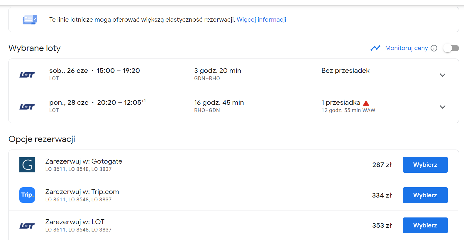Open the Więcej informacji link
The image size is (464, 240).
(x=261, y=20)
